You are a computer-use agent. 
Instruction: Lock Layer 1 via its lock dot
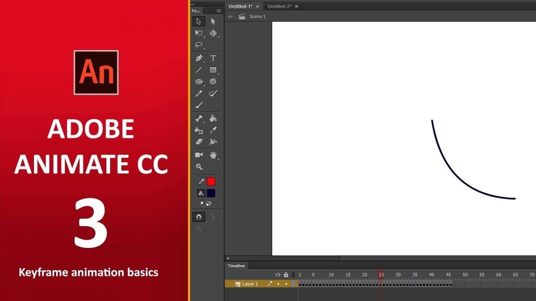click(x=286, y=284)
